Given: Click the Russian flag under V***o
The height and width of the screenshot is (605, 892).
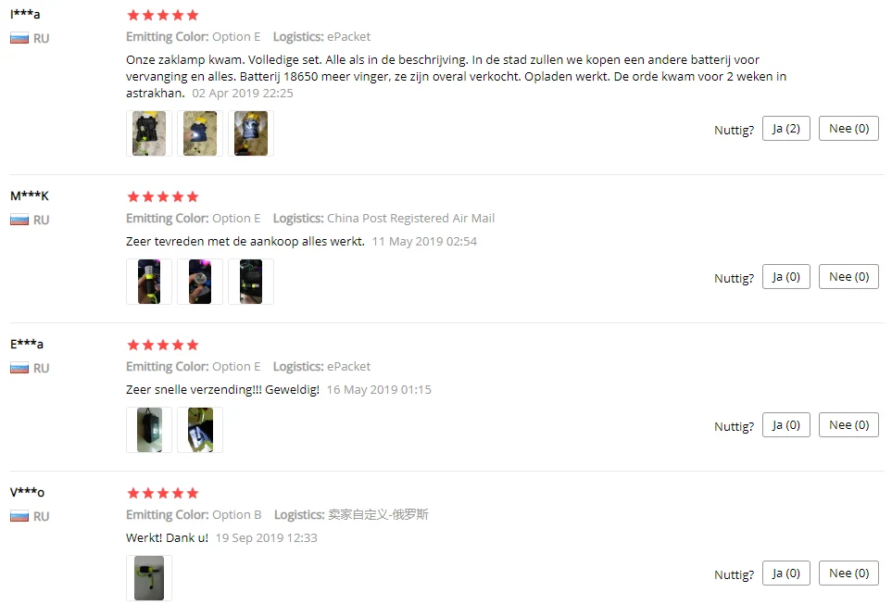Looking at the screenshot, I should tap(19, 517).
